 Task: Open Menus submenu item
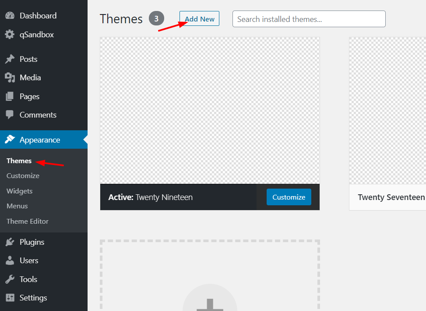tap(17, 206)
